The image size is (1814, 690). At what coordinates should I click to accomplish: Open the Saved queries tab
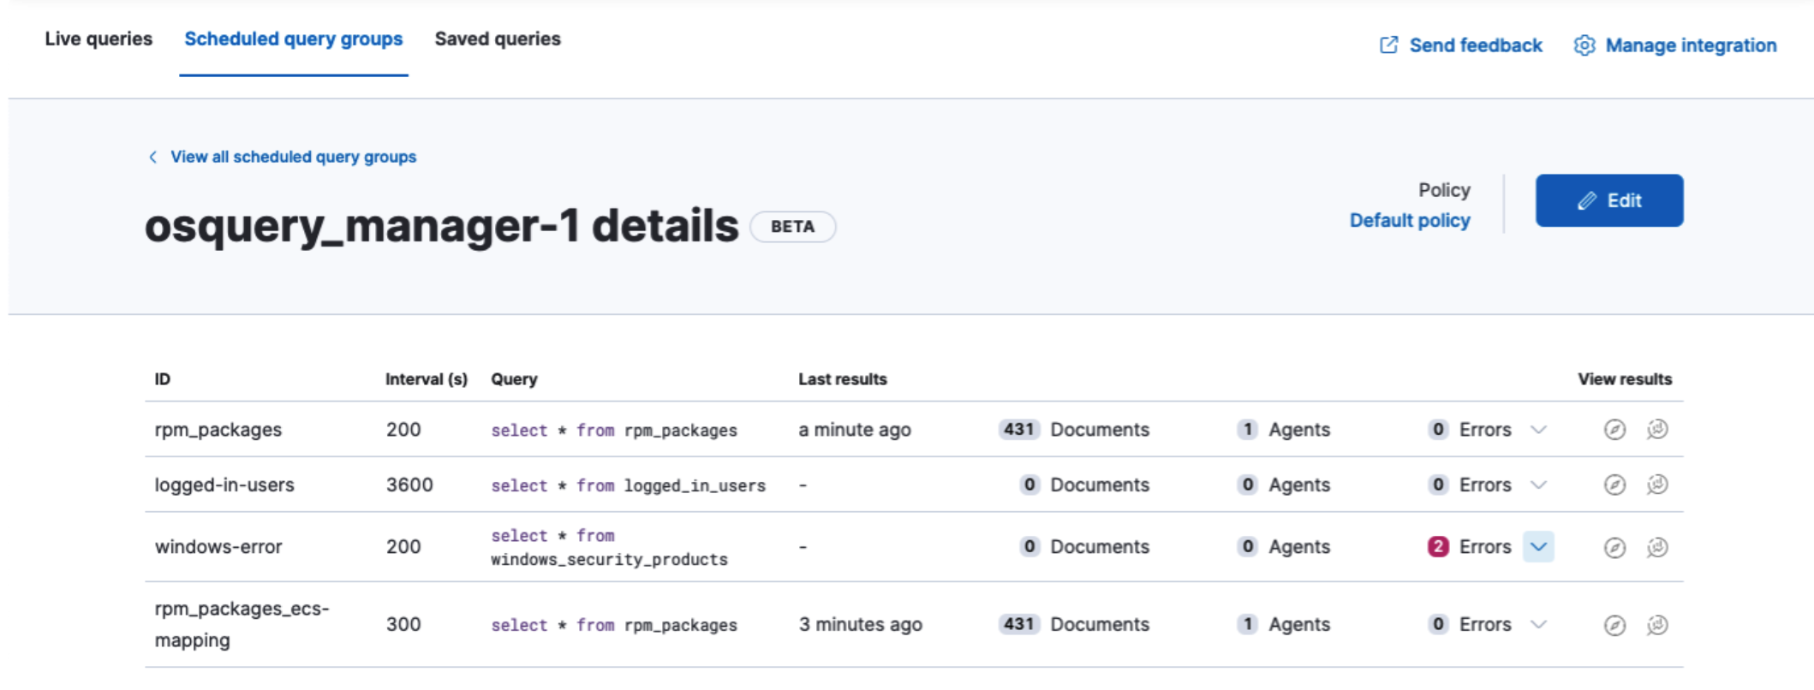[x=498, y=39]
